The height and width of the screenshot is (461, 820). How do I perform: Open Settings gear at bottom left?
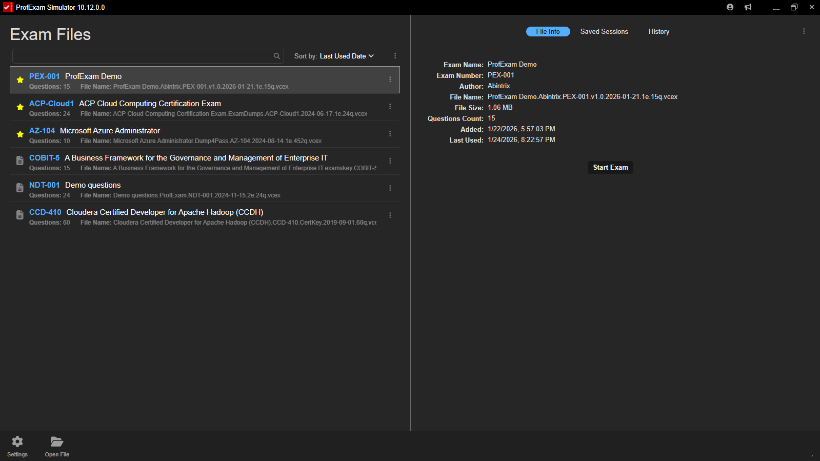coord(17,446)
